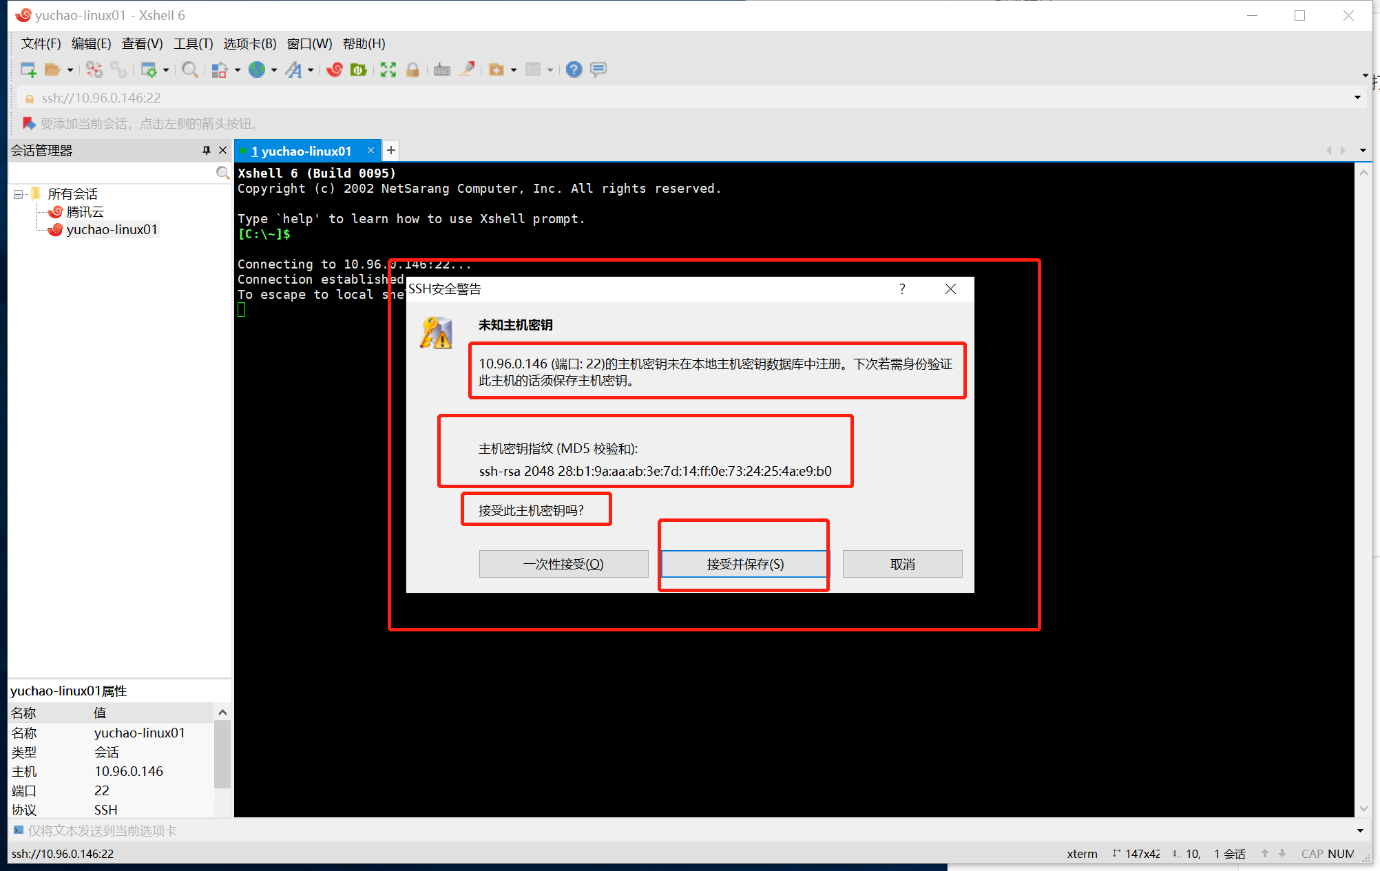Open the blue Help question-mark icon
Screen dimensions: 1380x871
click(x=574, y=70)
